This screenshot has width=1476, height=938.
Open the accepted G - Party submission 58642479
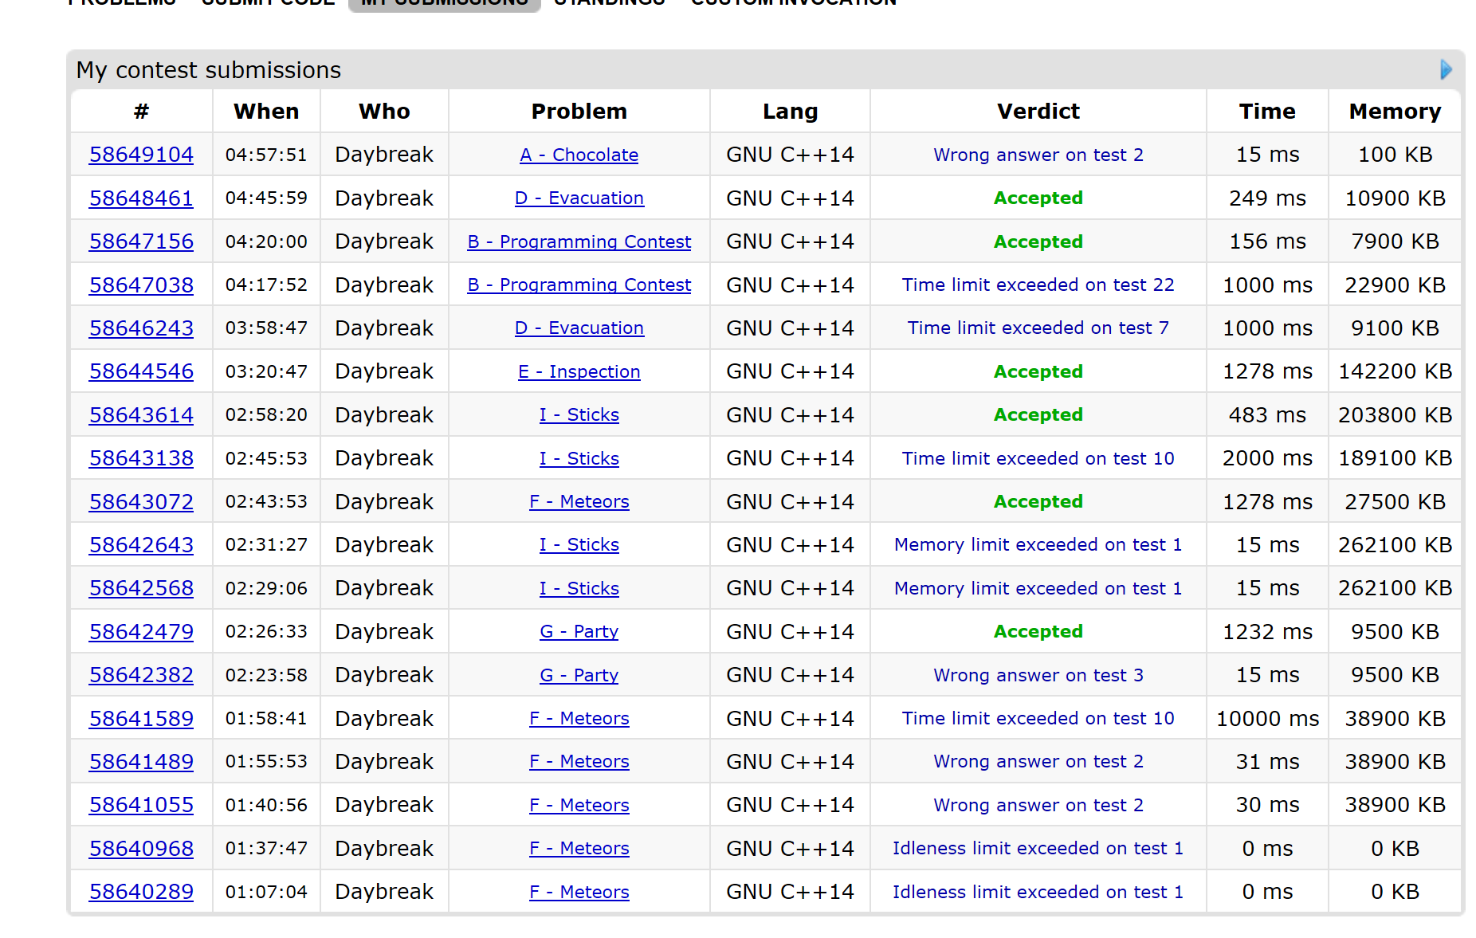[141, 631]
